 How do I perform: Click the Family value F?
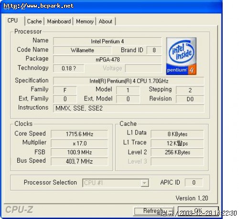[65, 90]
